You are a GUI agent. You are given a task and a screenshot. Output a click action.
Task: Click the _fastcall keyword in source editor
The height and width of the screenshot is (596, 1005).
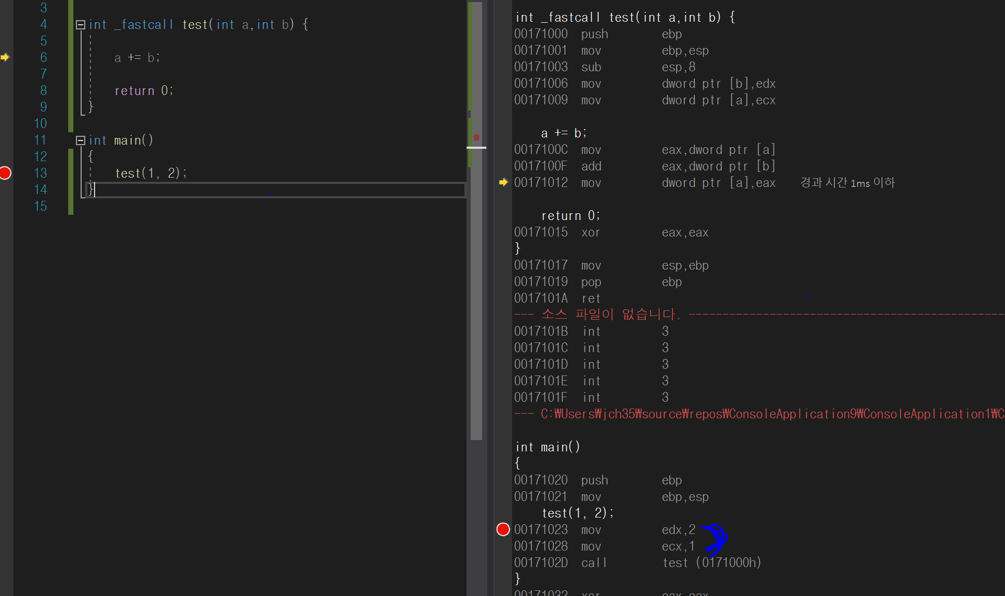click(x=144, y=25)
